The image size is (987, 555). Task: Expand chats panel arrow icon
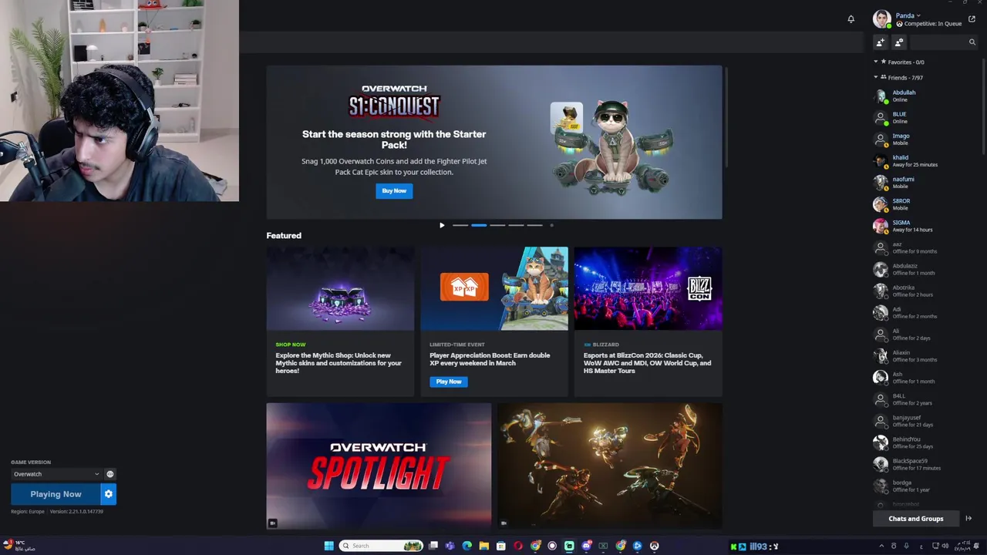click(x=968, y=519)
